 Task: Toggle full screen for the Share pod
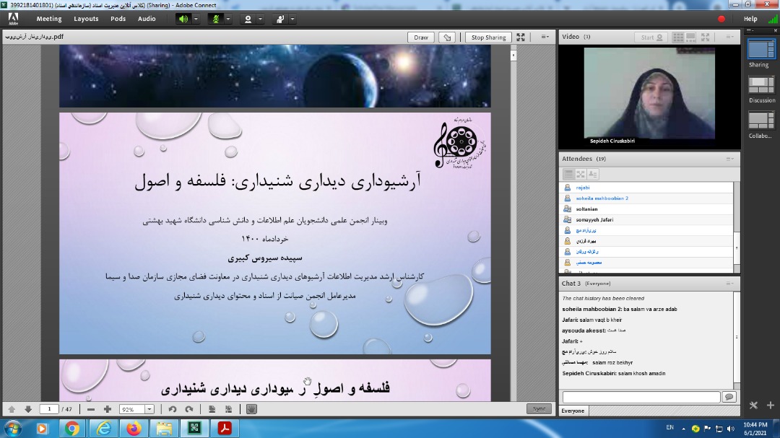point(521,38)
